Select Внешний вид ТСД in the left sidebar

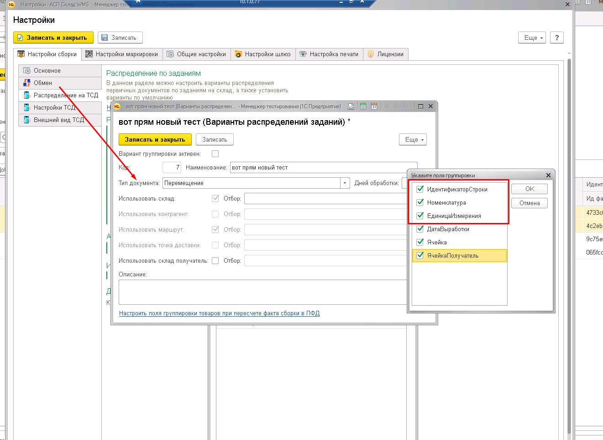click(x=60, y=120)
